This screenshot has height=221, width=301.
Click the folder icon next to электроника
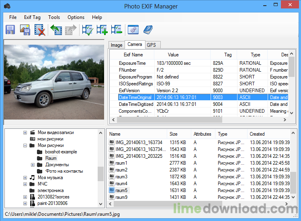point(32,191)
